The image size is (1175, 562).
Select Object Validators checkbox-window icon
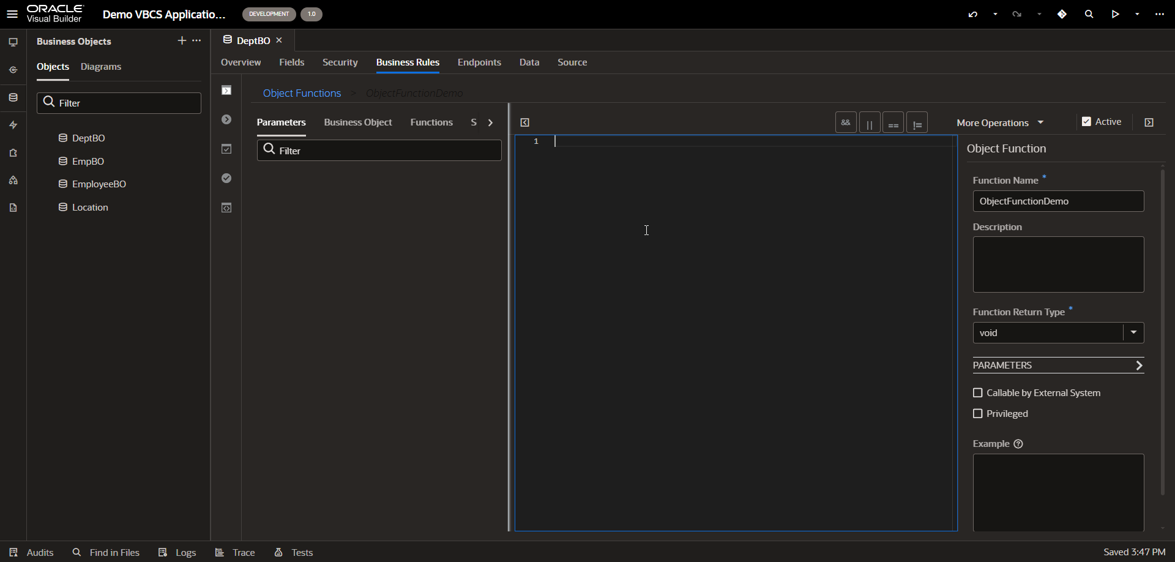point(226,149)
